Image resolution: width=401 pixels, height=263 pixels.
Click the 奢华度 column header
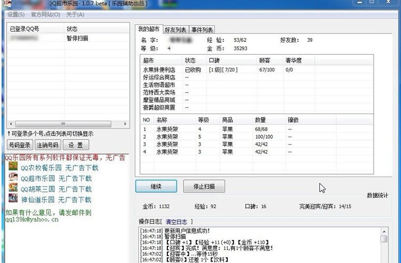[x=299, y=60]
